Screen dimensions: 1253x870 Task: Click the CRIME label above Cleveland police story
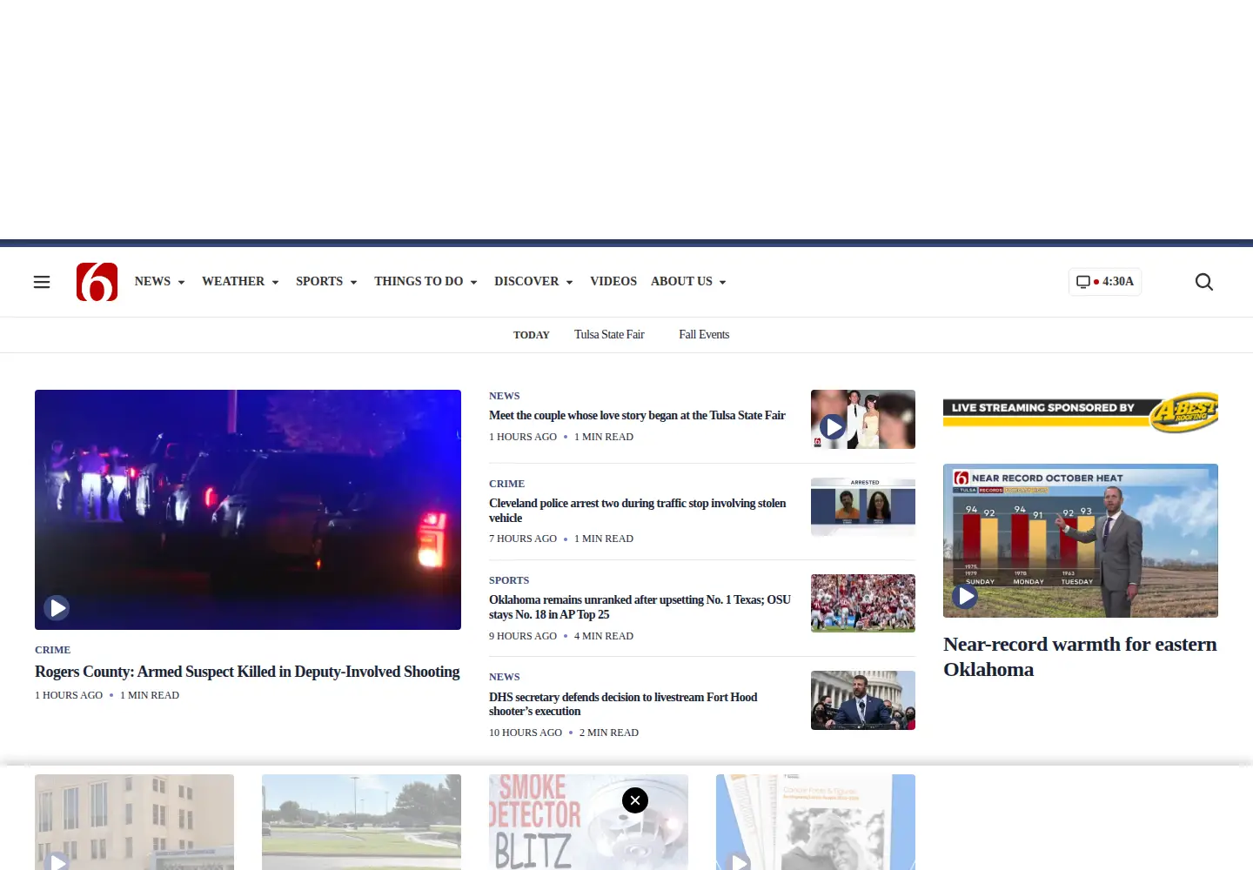[506, 484]
